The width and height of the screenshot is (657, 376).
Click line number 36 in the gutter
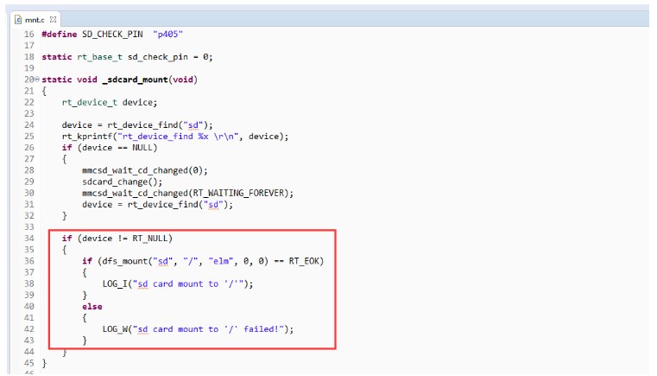pyautogui.click(x=28, y=261)
